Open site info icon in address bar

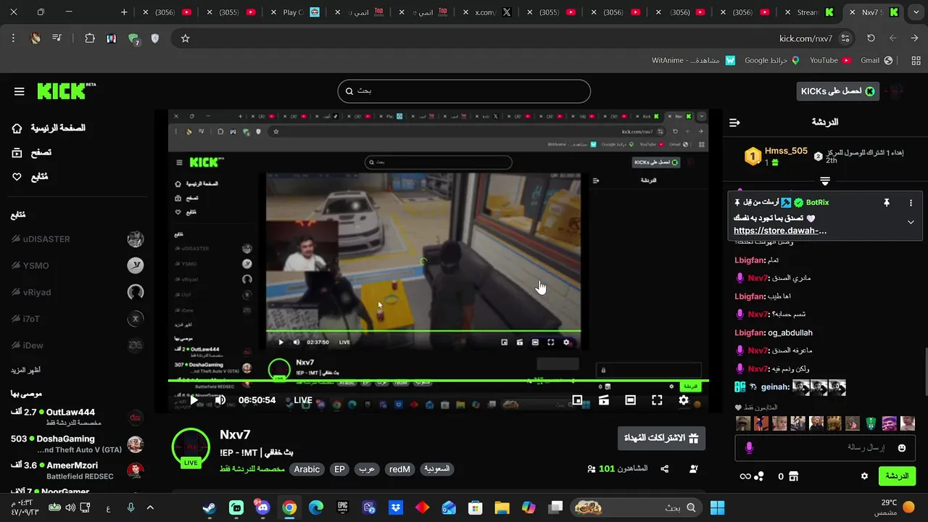pyautogui.click(x=845, y=38)
